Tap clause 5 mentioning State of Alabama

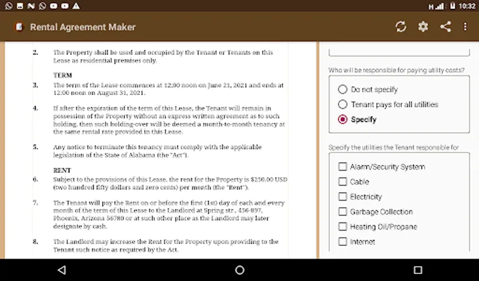click(x=157, y=151)
